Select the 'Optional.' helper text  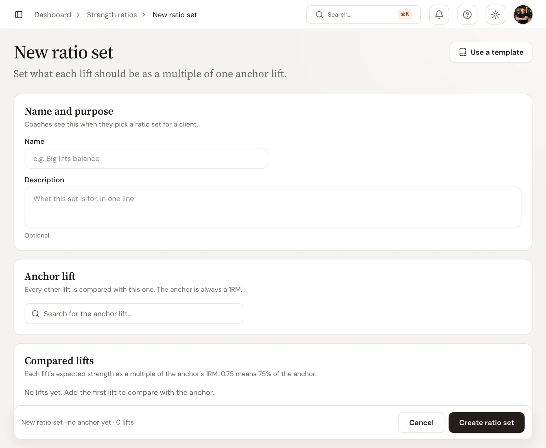(37, 235)
